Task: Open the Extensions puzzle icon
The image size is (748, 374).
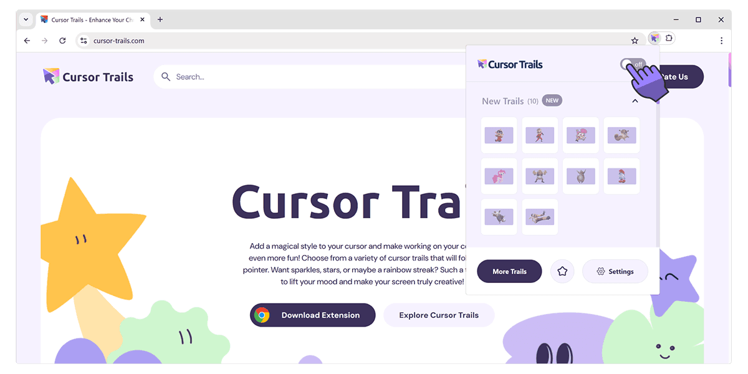Action: click(669, 38)
